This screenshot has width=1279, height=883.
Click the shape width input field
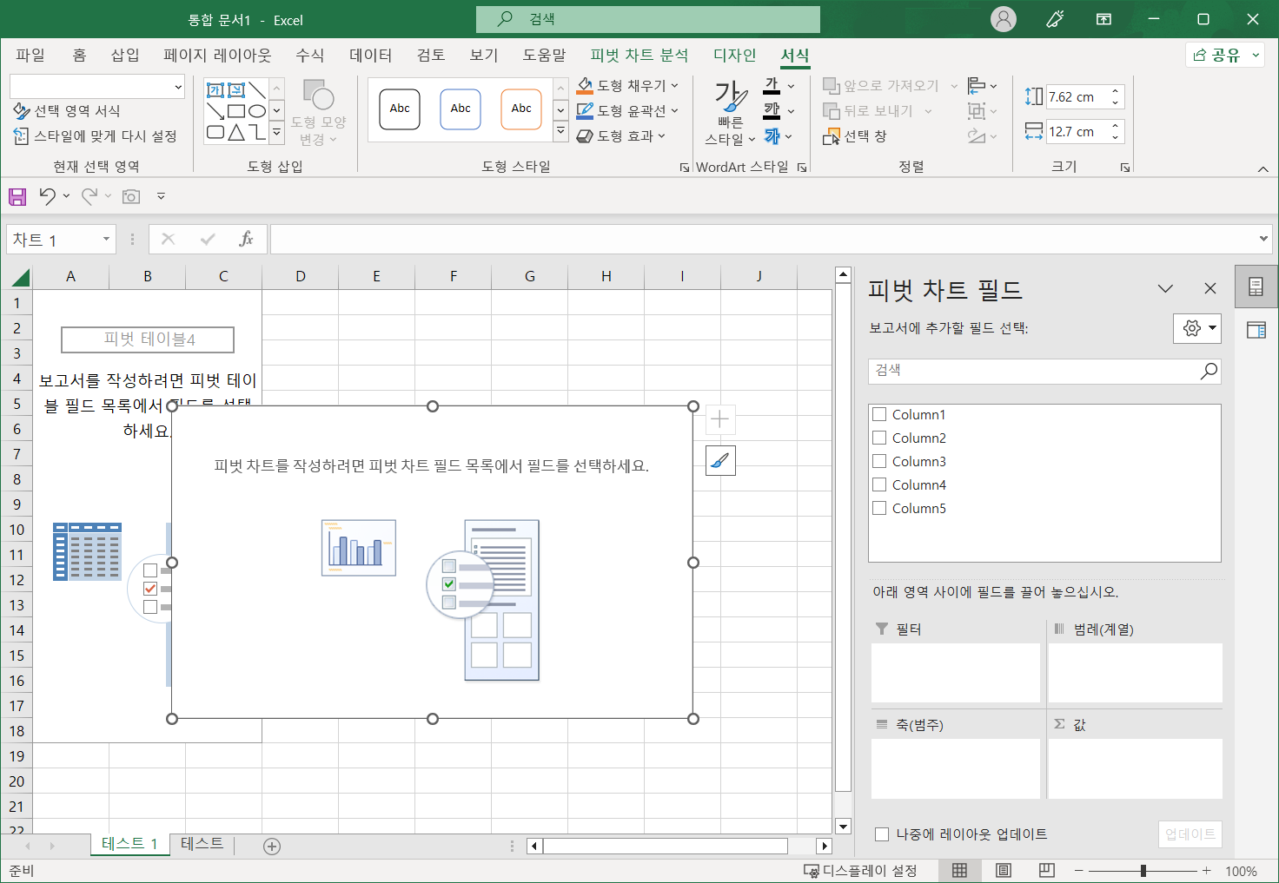click(1077, 132)
